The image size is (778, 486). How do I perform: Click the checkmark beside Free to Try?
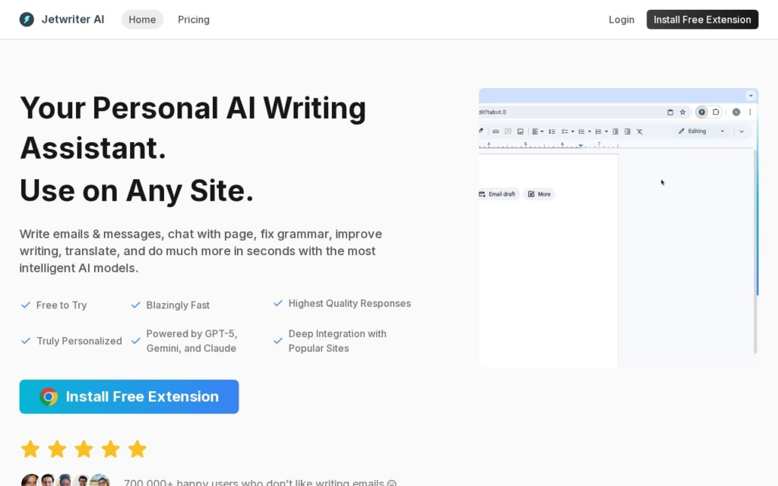pyautogui.click(x=26, y=305)
